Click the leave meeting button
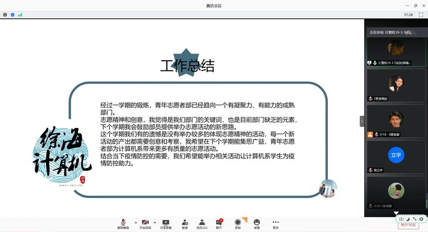The width and height of the screenshot is (428, 232). pyautogui.click(x=408, y=225)
